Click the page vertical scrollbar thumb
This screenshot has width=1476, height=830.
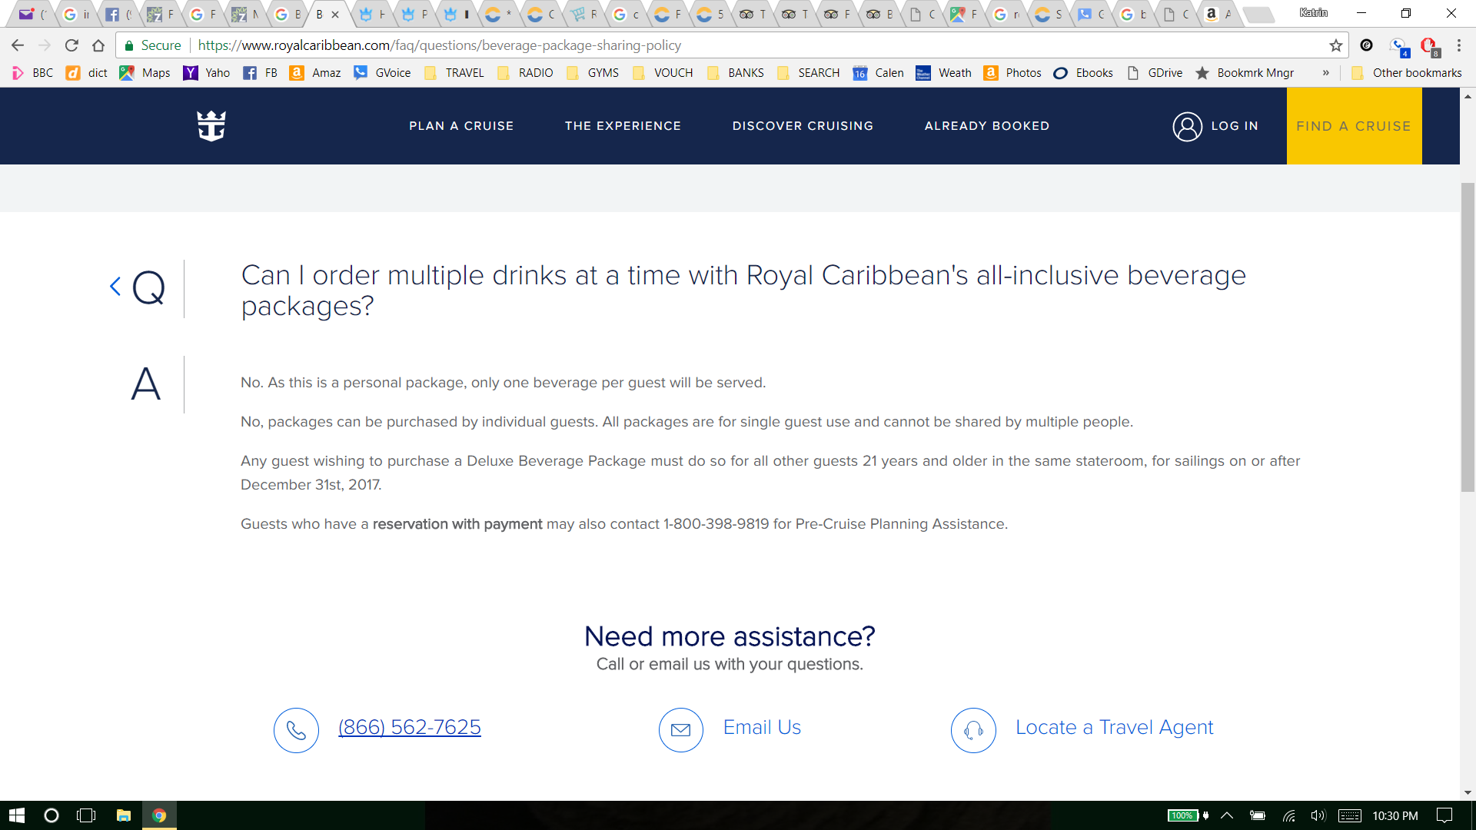pos(1468,338)
